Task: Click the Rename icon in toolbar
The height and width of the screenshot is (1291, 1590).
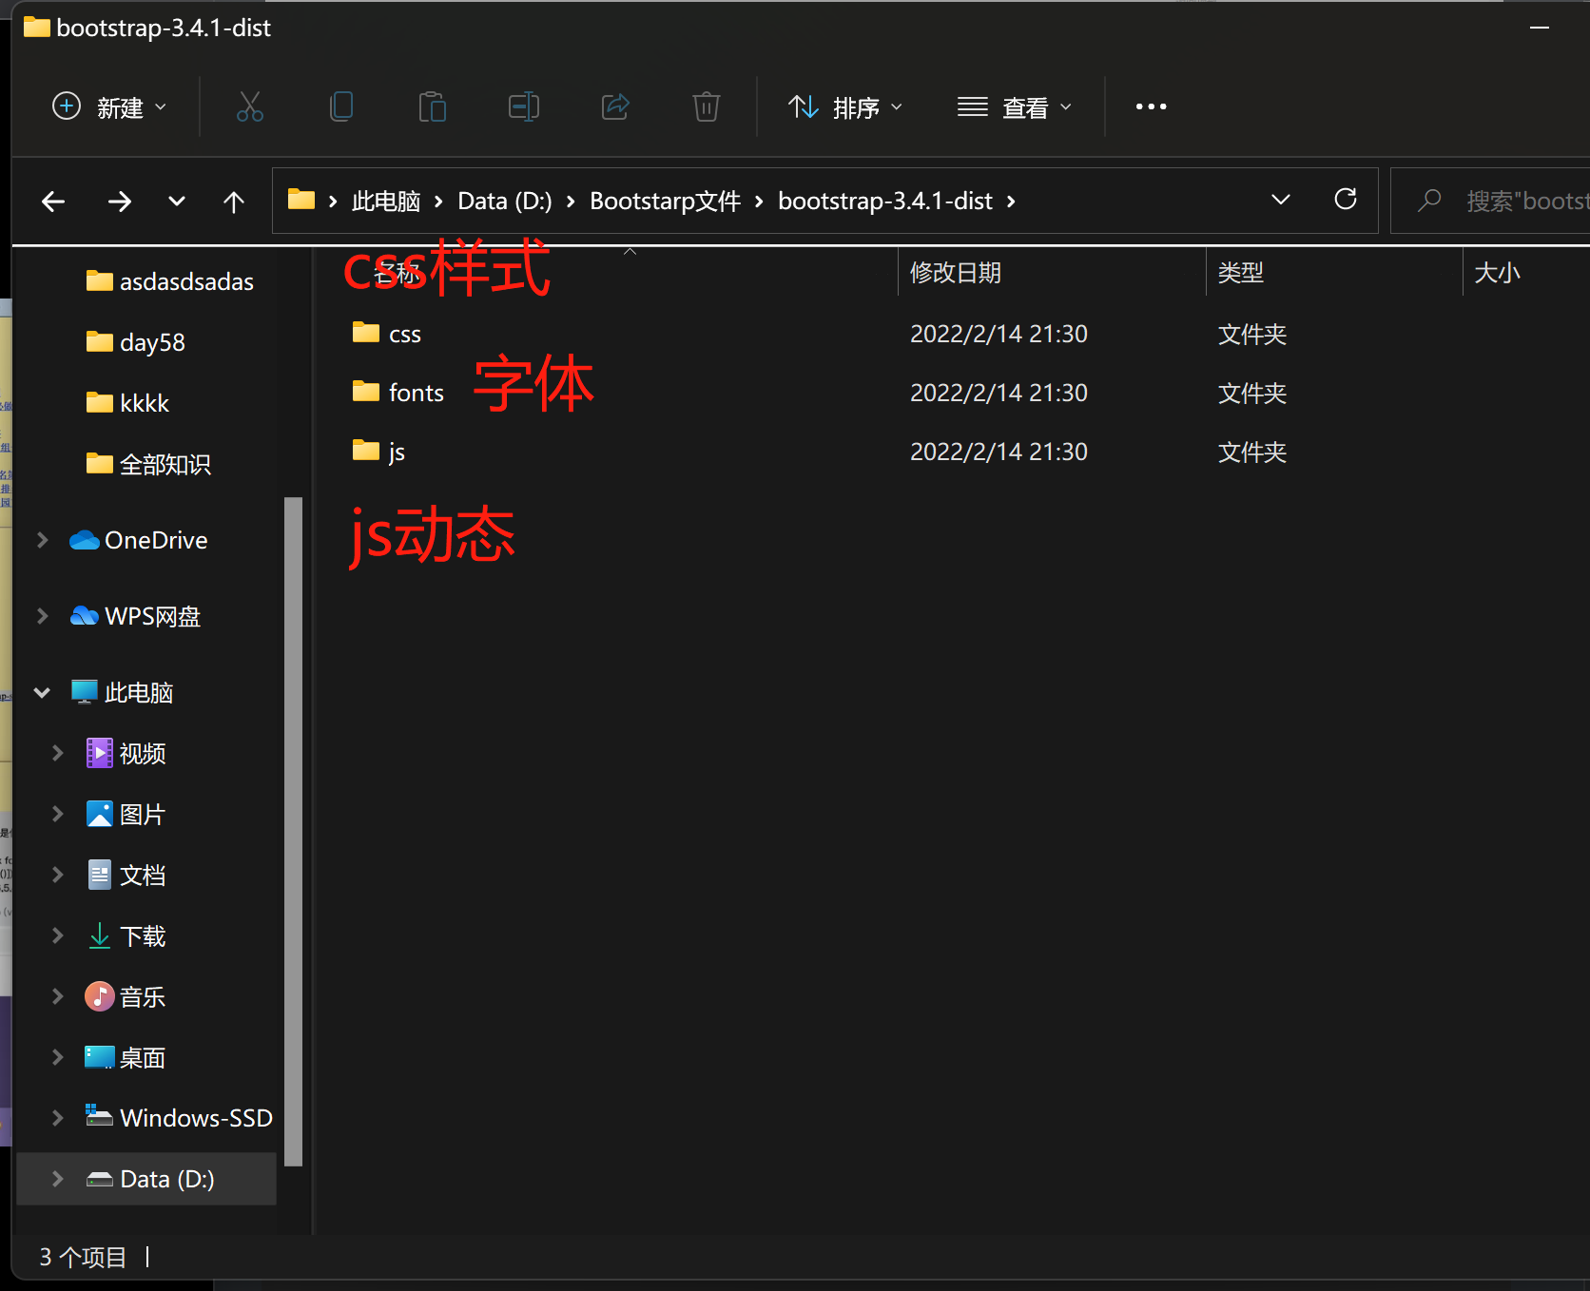Action: 523,106
